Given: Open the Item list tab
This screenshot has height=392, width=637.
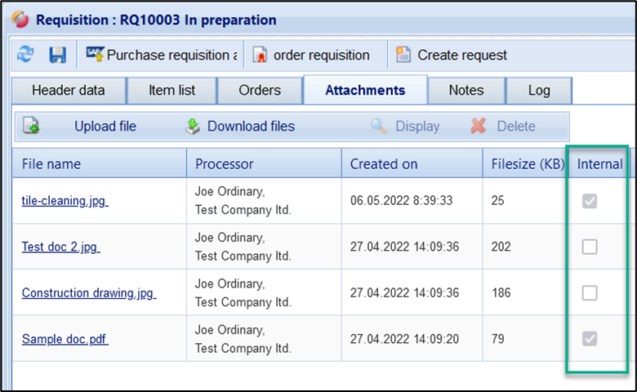Looking at the screenshot, I should click(x=171, y=91).
